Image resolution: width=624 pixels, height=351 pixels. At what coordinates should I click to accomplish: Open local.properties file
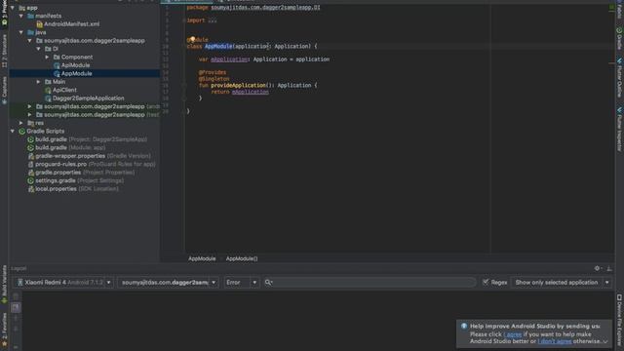77,189
